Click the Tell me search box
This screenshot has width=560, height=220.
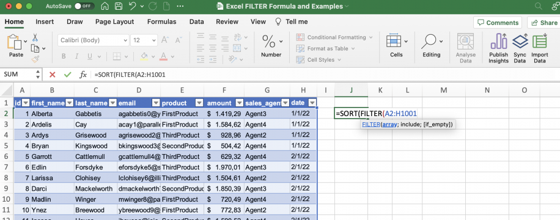[292, 22]
